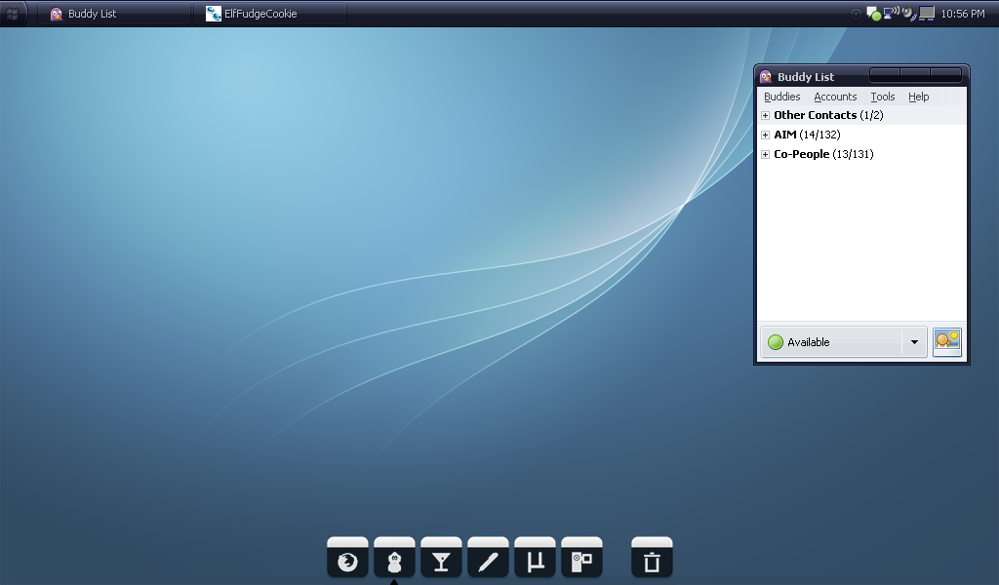The image size is (999, 585).
Task: Open the pen icon in the dock
Action: point(488,560)
